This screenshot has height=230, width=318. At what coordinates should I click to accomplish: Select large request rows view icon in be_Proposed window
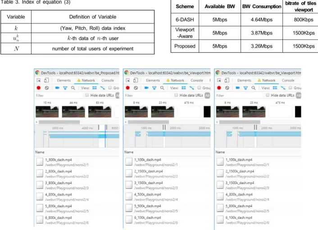pos(95,88)
